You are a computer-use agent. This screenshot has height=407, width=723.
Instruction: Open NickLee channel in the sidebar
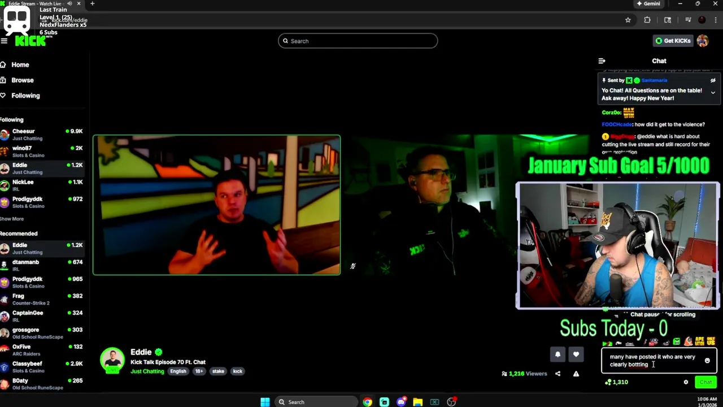pyautogui.click(x=42, y=185)
